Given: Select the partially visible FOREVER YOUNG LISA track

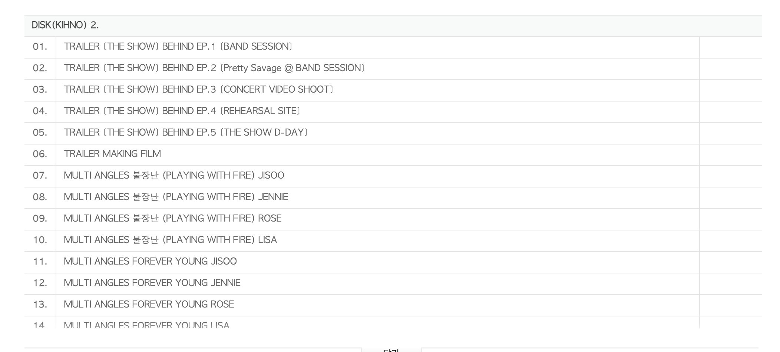Looking at the screenshot, I should click(x=146, y=325).
